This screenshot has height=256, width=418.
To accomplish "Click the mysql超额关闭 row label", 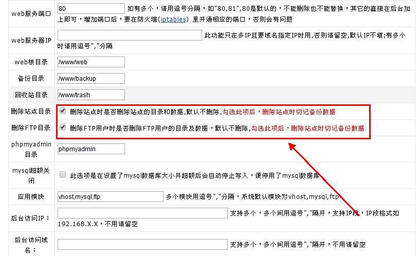I will pyautogui.click(x=30, y=175).
